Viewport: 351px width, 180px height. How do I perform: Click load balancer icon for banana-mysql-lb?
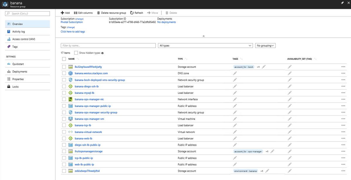point(70,93)
